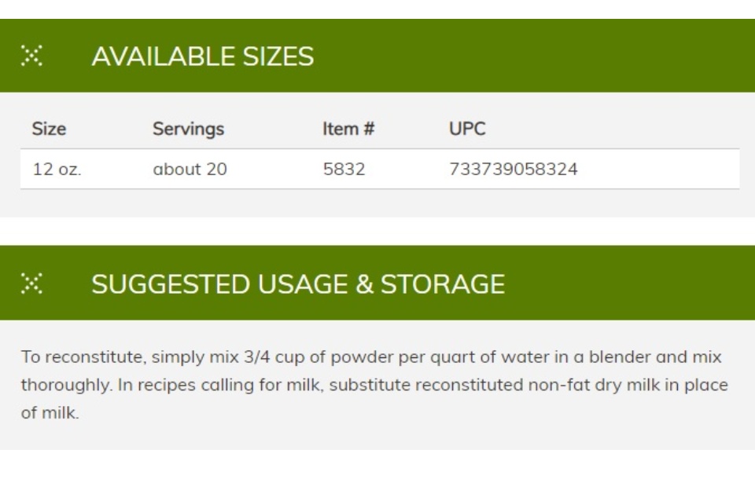
Task: Select the Servings column header
Action: tap(188, 129)
